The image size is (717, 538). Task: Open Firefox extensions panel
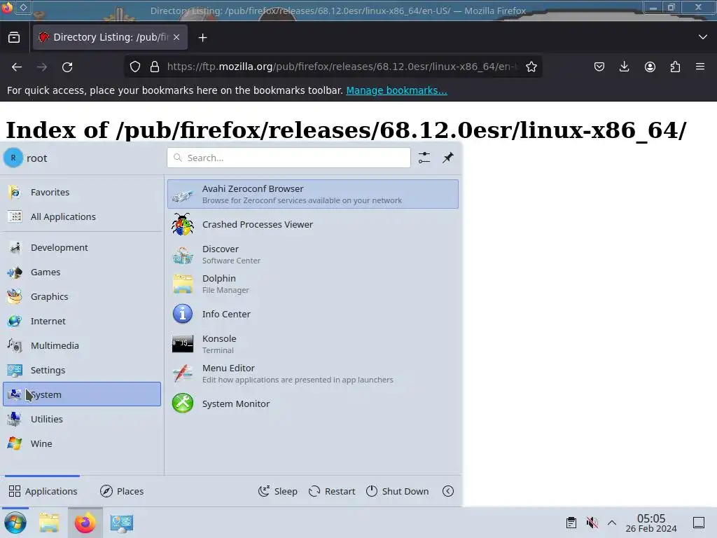pos(675,67)
